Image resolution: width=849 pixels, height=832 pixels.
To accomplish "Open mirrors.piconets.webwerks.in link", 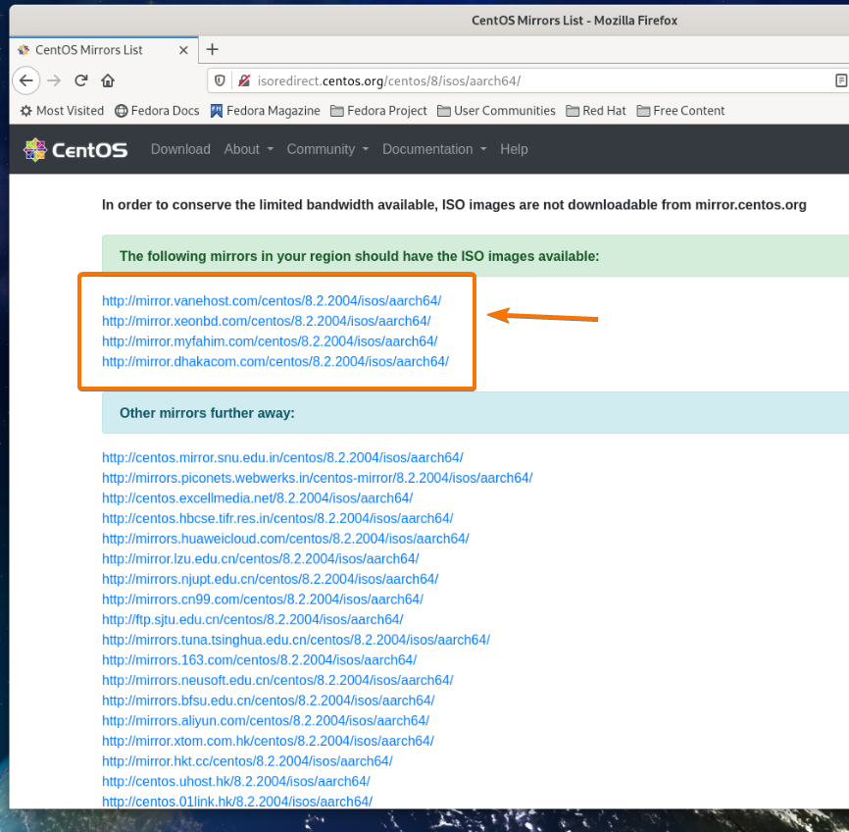I will pyautogui.click(x=317, y=478).
